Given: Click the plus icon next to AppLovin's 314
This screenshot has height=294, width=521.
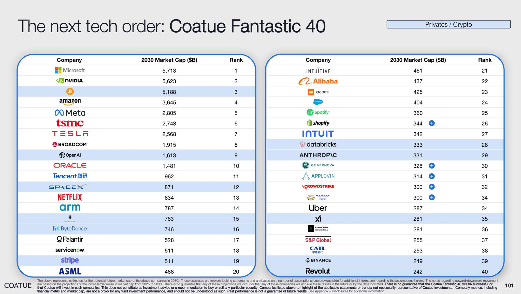Looking at the screenshot, I should click(432, 176).
